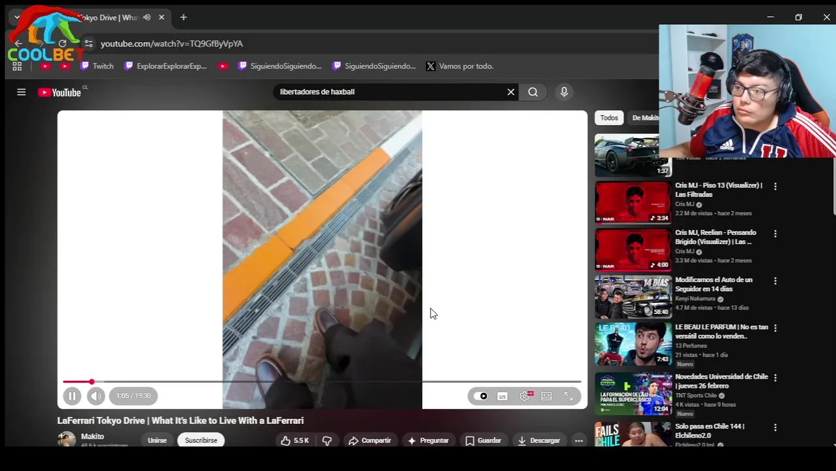The width and height of the screenshot is (836, 471).
Task: Open a new browser tab
Action: click(184, 18)
